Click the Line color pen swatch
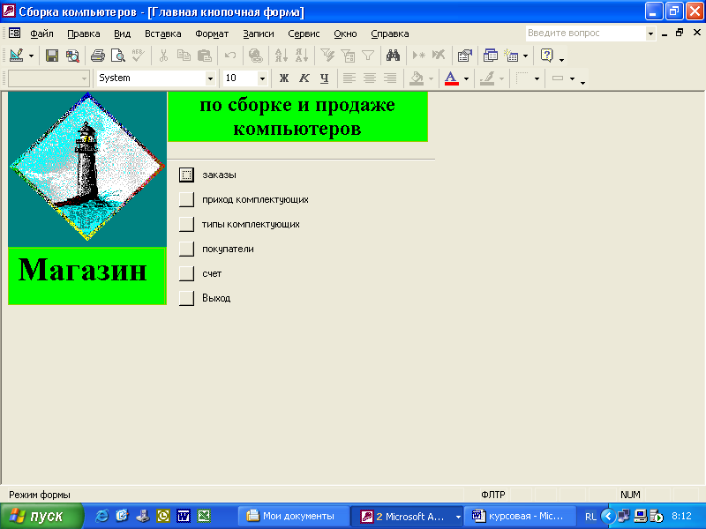Viewport: 706px width, 529px height. [487, 78]
